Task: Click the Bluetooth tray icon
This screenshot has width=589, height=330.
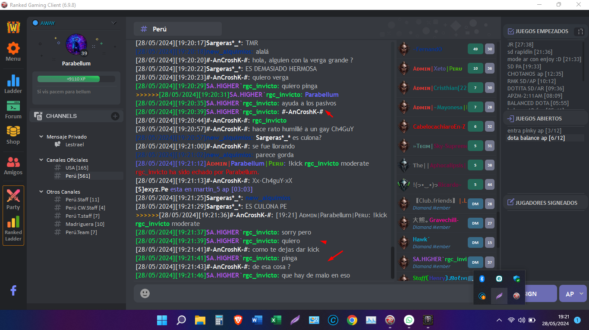Action: coord(482,279)
